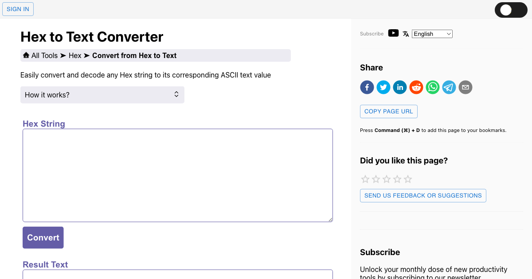Click the home icon in the breadcrumb
This screenshot has width=532, height=279.
click(x=26, y=55)
